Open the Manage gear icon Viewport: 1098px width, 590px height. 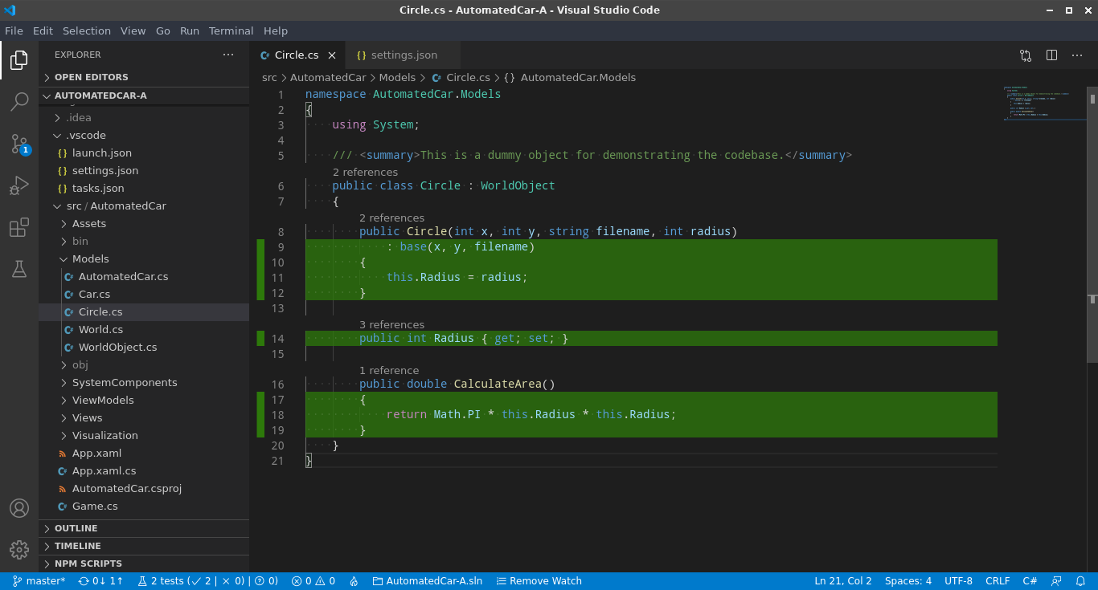[19, 550]
